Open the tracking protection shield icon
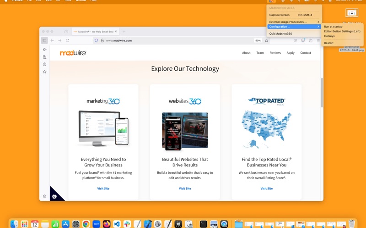Viewport: 366px width, 228px height. (96, 40)
